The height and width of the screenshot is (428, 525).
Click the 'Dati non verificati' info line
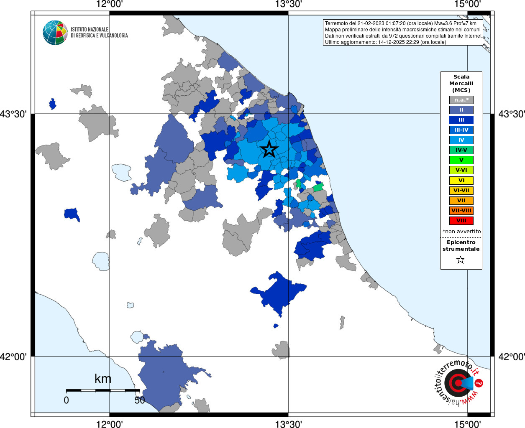tap(403, 36)
